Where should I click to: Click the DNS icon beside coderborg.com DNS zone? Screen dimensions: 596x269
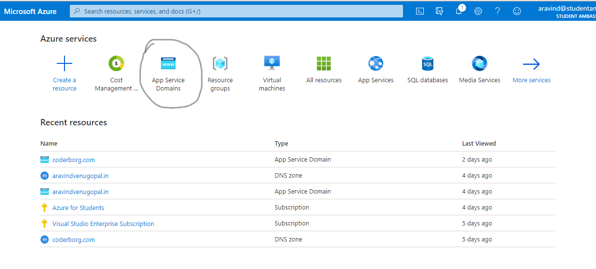[45, 239]
